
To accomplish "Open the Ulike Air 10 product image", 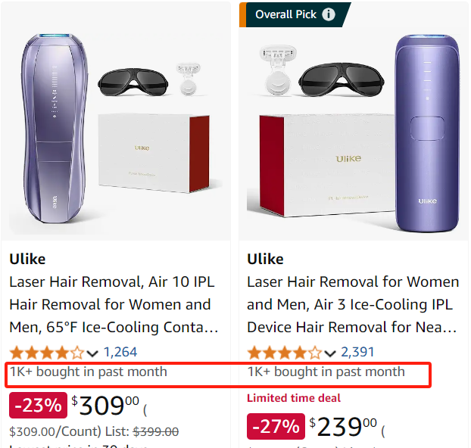I will point(116,121).
